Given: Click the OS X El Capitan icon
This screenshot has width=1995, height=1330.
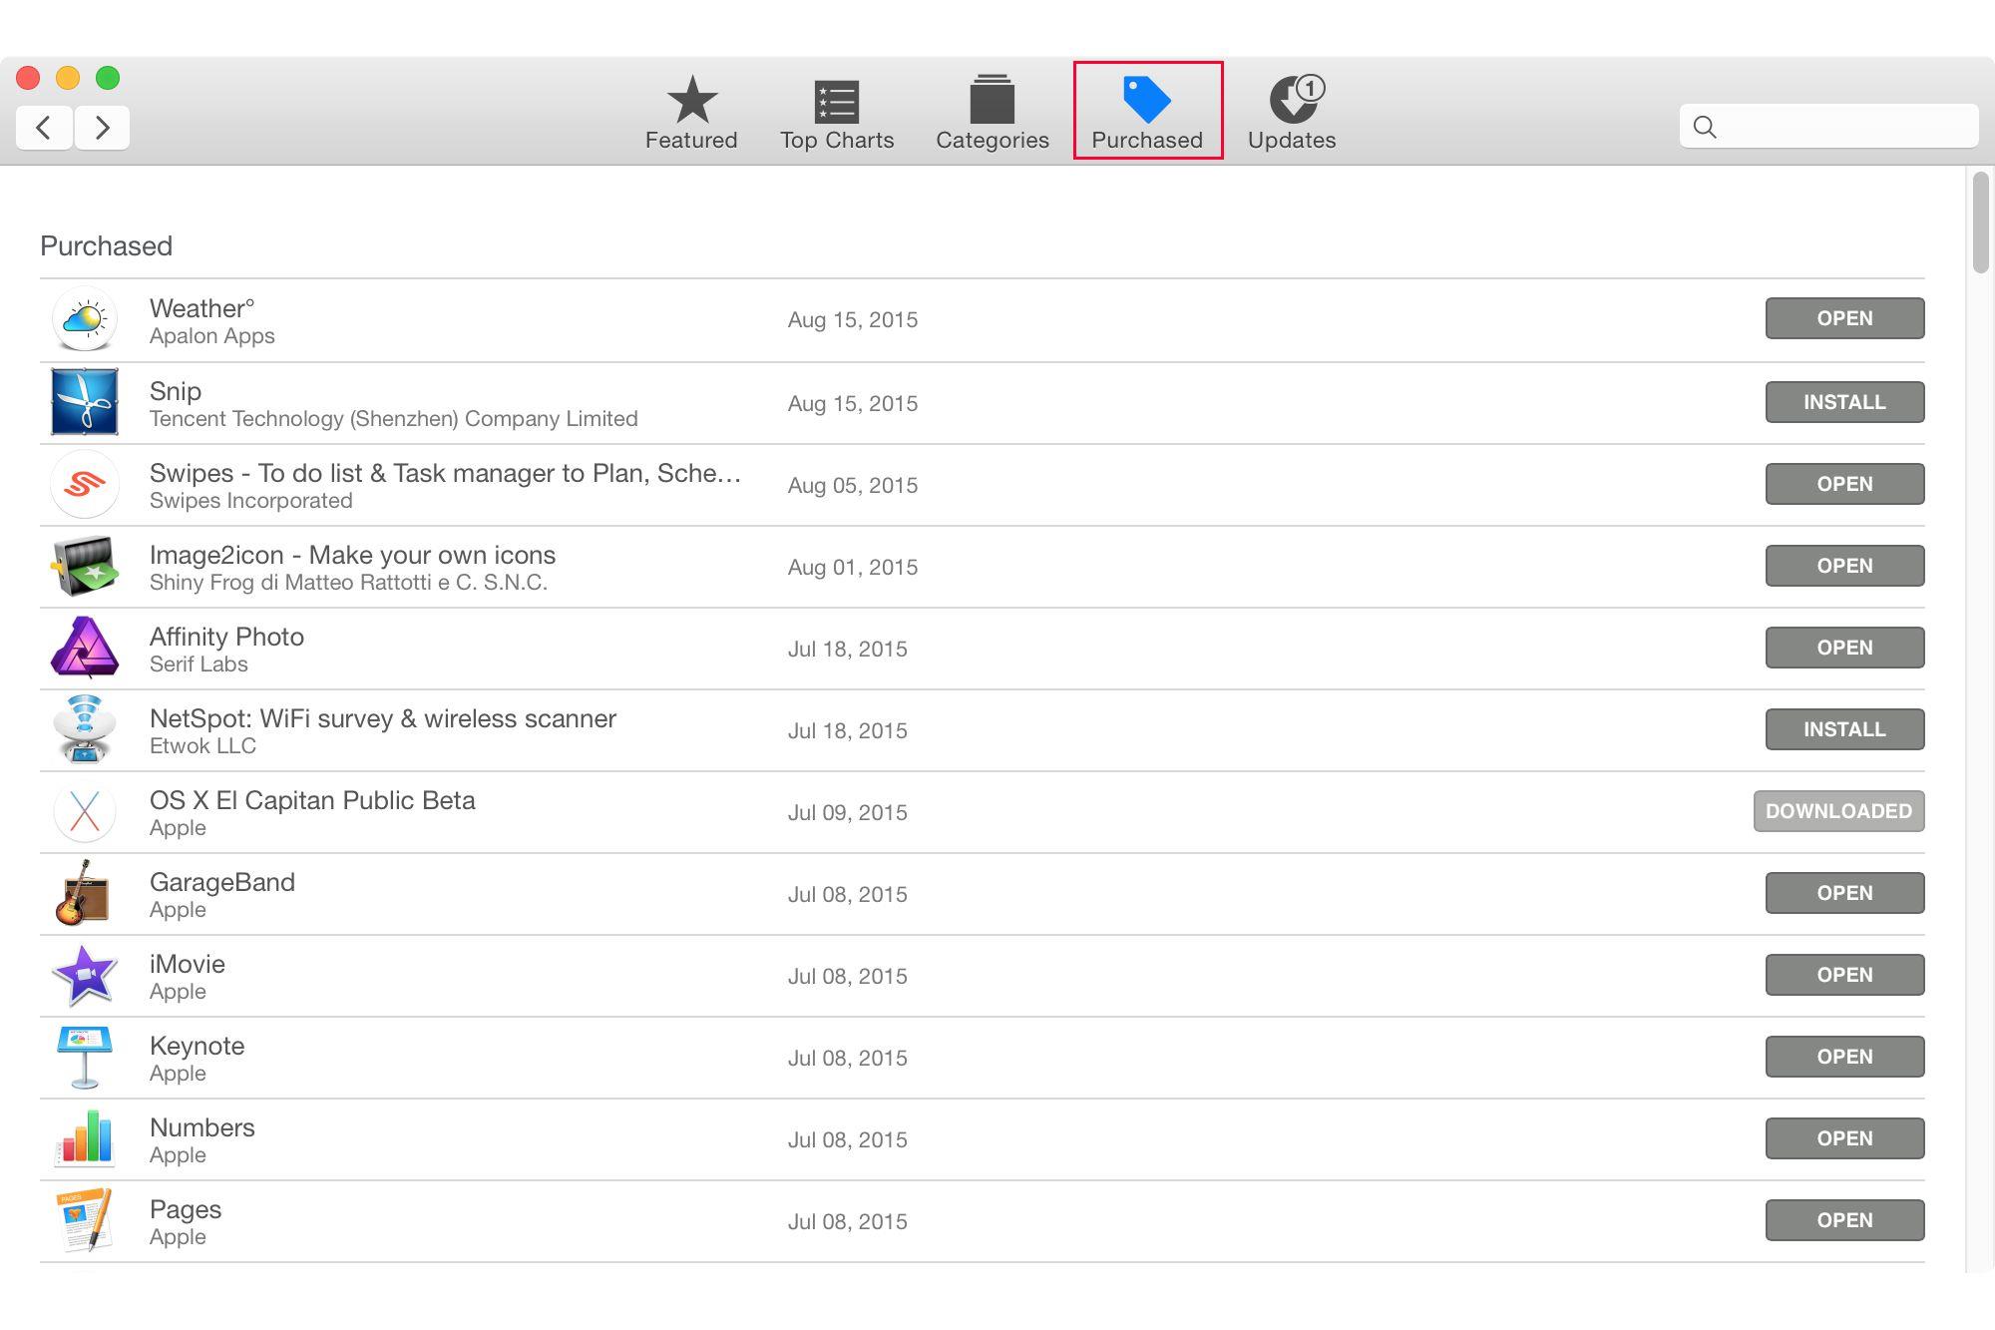Looking at the screenshot, I should tap(85, 811).
